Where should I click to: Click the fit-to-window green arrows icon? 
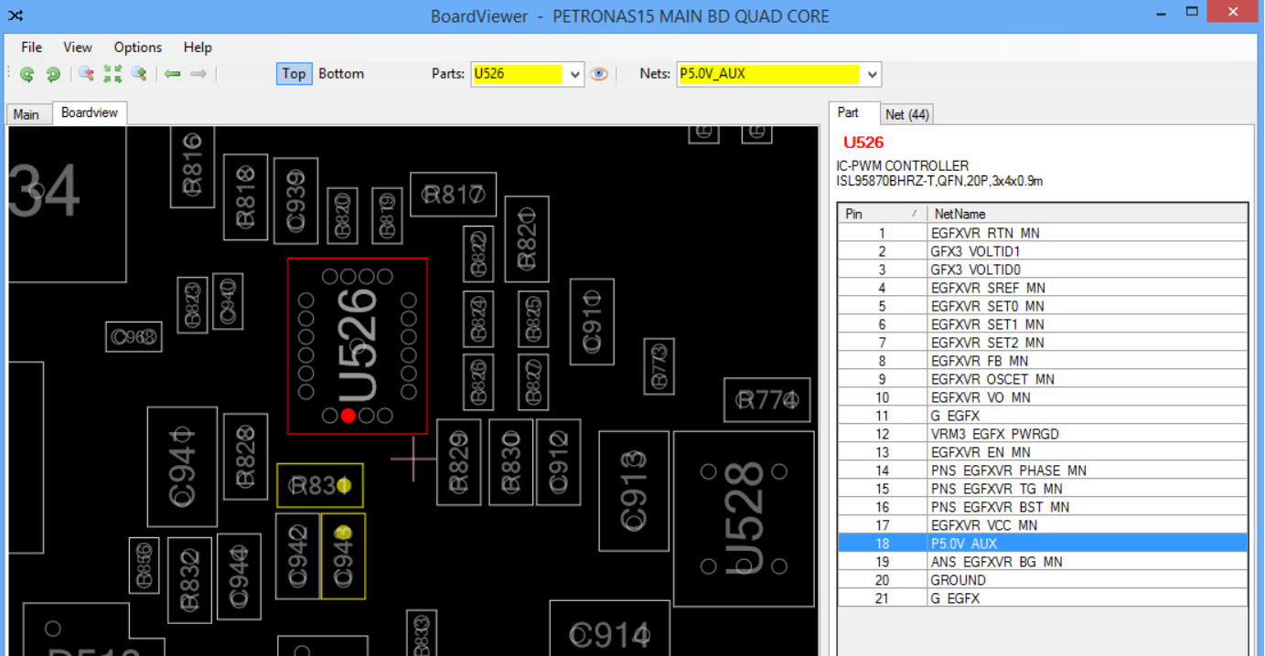tap(113, 74)
